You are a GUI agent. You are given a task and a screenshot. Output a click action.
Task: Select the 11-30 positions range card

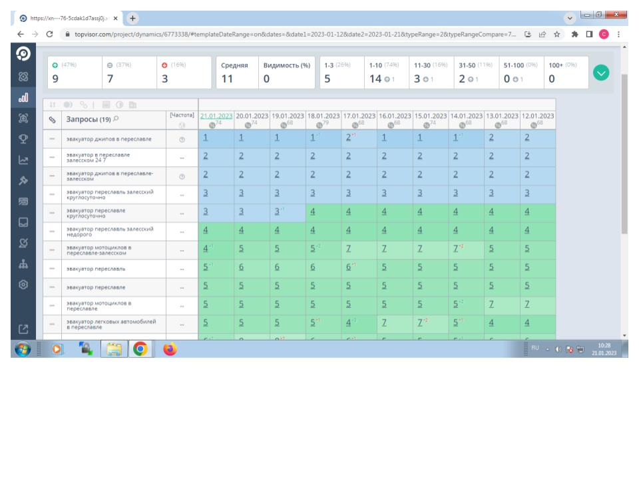tap(431, 73)
